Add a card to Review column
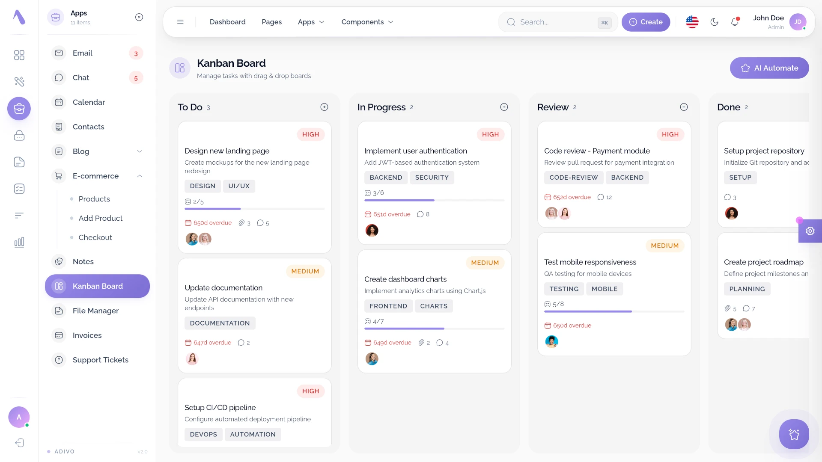 (x=684, y=107)
